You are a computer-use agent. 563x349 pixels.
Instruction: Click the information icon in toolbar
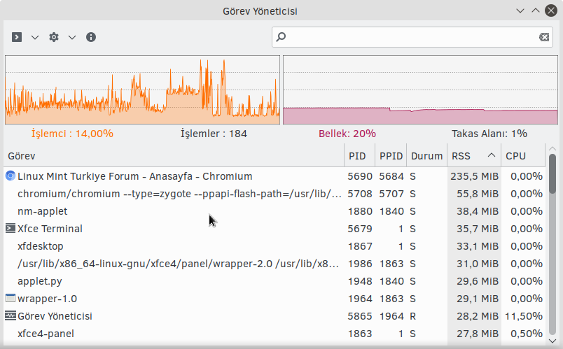pos(91,37)
